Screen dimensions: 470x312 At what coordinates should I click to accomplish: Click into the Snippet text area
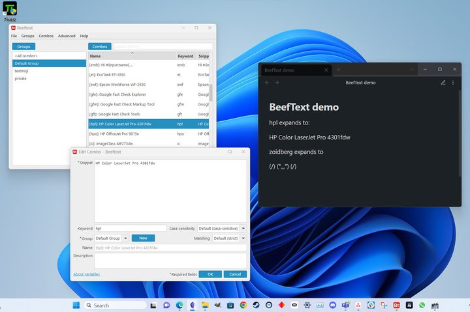click(170, 191)
